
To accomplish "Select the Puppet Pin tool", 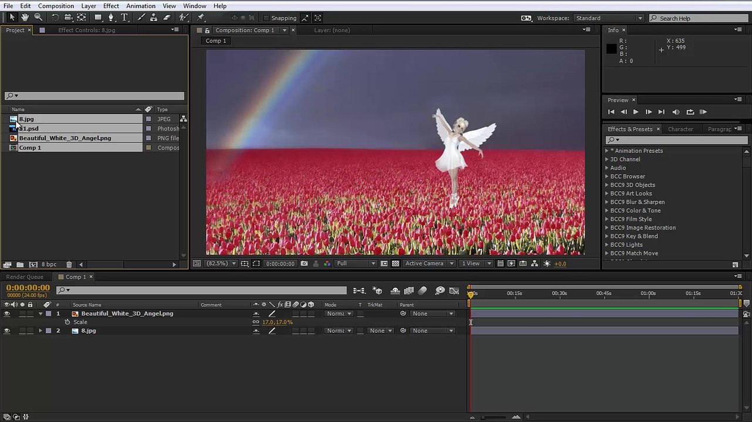I will click(201, 18).
